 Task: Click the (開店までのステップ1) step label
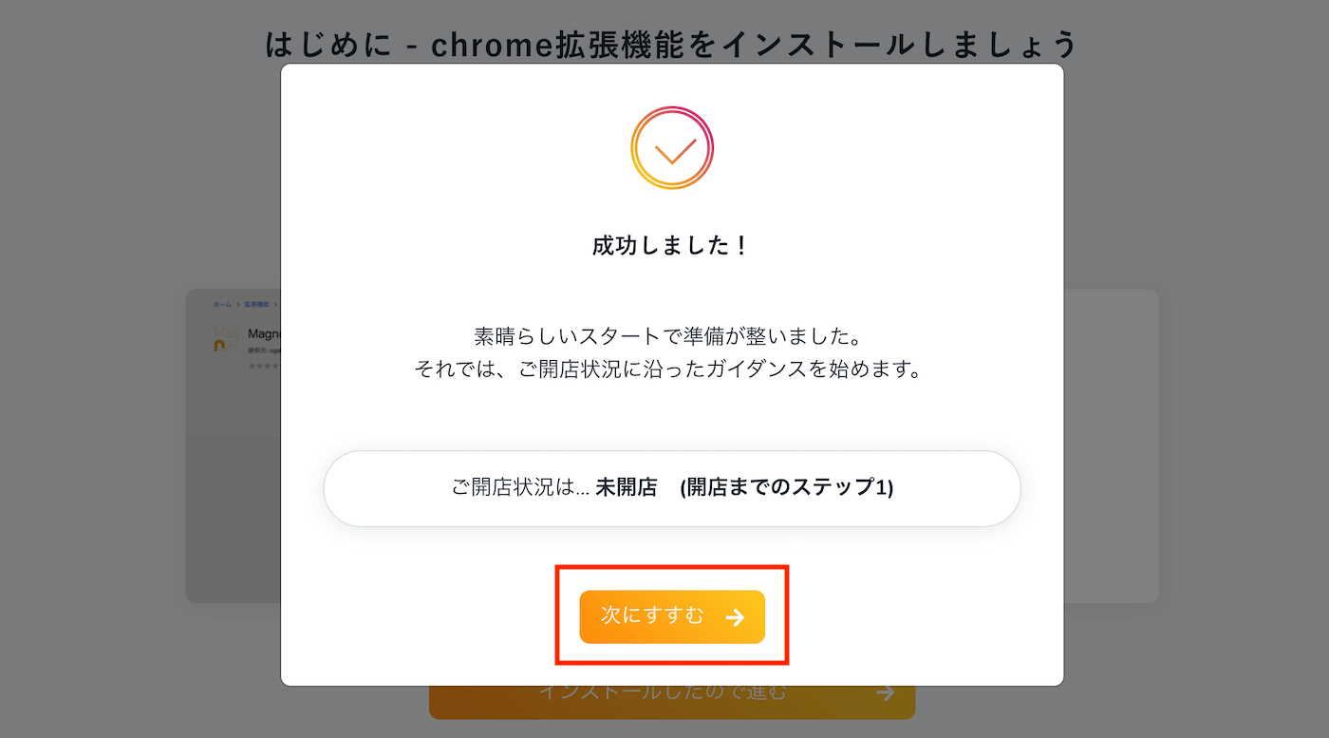click(x=787, y=487)
